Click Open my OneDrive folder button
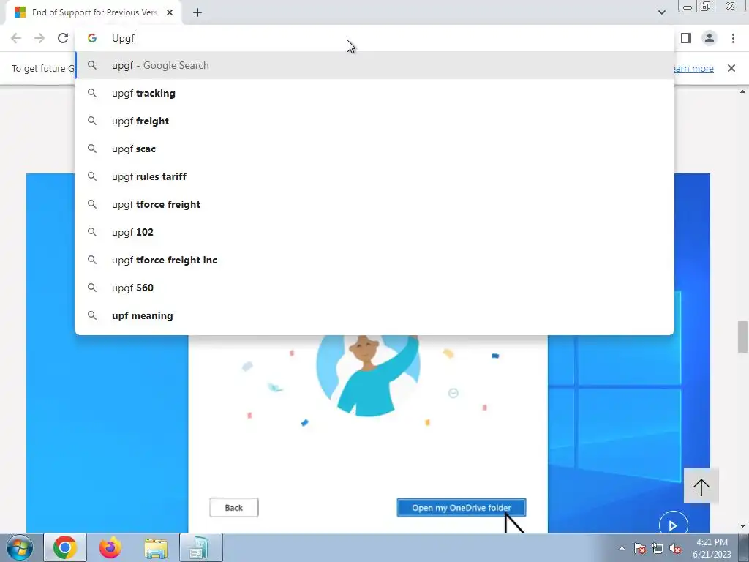This screenshot has height=562, width=749. point(462,508)
